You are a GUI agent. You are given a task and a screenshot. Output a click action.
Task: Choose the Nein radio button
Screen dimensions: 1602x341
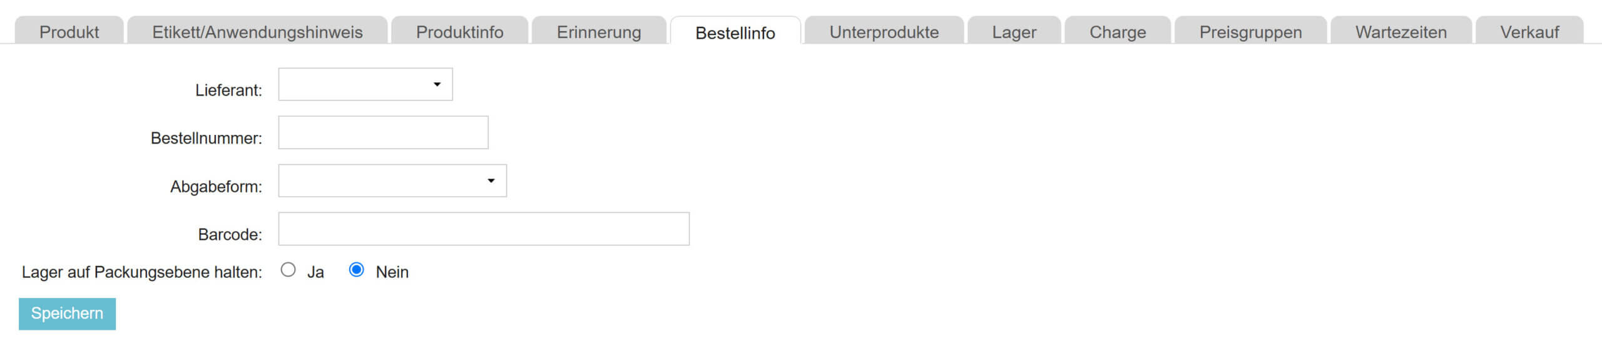[x=356, y=270]
